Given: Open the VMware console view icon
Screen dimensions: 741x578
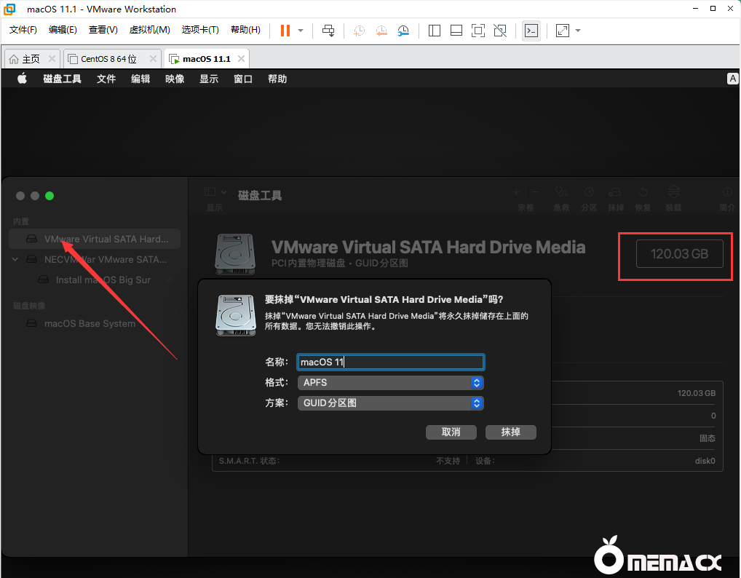Looking at the screenshot, I should click(531, 31).
